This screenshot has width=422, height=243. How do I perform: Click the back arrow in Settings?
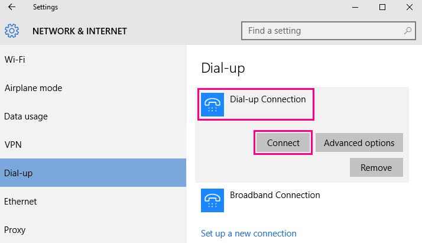12,7
